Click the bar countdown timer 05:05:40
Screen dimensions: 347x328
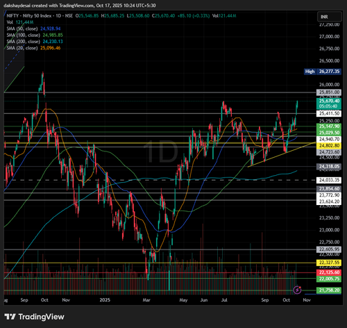pos(329,106)
